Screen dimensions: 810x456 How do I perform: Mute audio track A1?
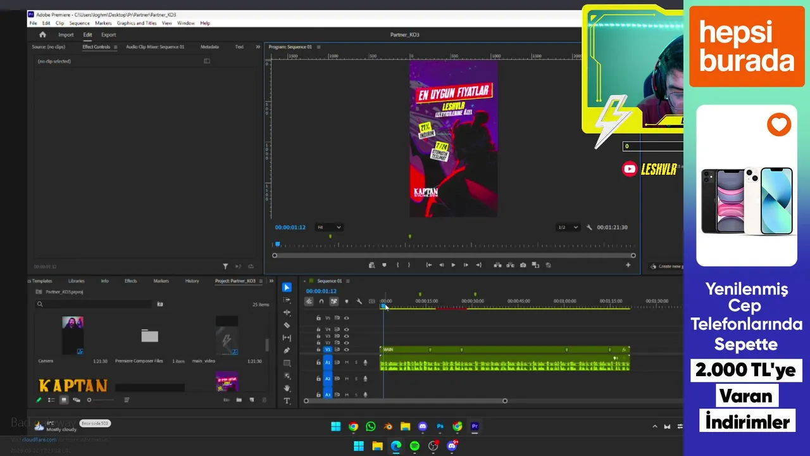pyautogui.click(x=346, y=362)
